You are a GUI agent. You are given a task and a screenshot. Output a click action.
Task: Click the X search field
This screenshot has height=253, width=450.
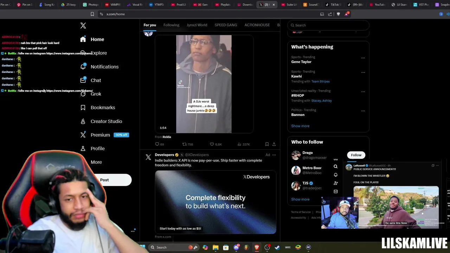click(x=328, y=25)
